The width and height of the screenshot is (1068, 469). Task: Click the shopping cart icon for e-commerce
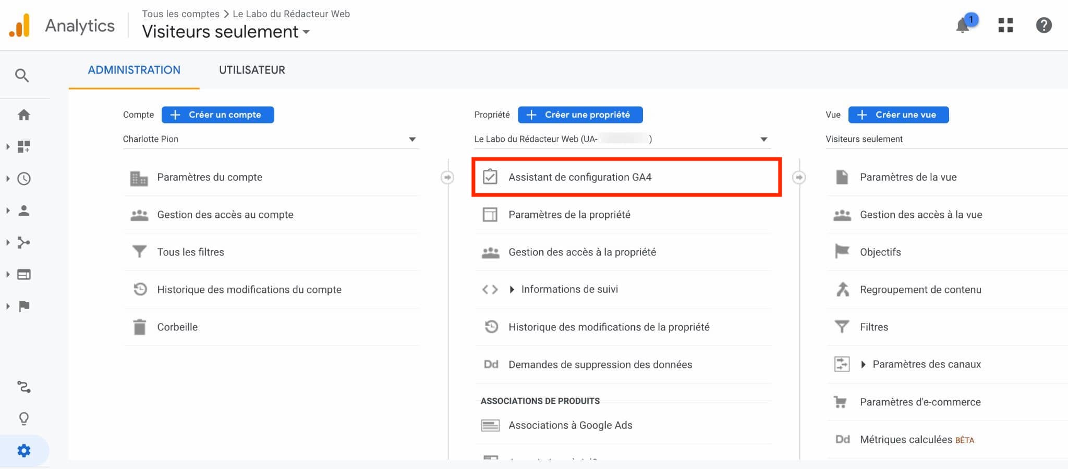[841, 402]
